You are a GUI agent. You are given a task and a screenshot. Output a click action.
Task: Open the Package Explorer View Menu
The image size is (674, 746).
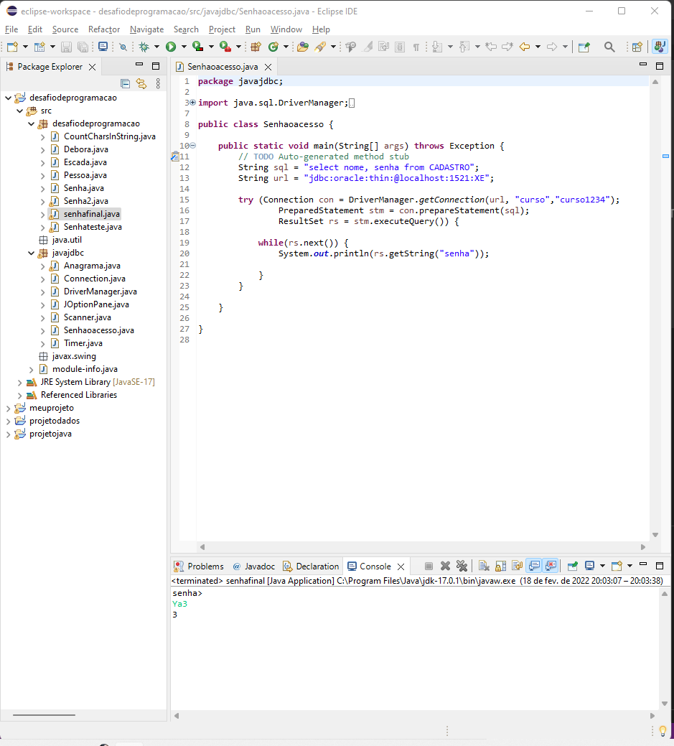[158, 84]
